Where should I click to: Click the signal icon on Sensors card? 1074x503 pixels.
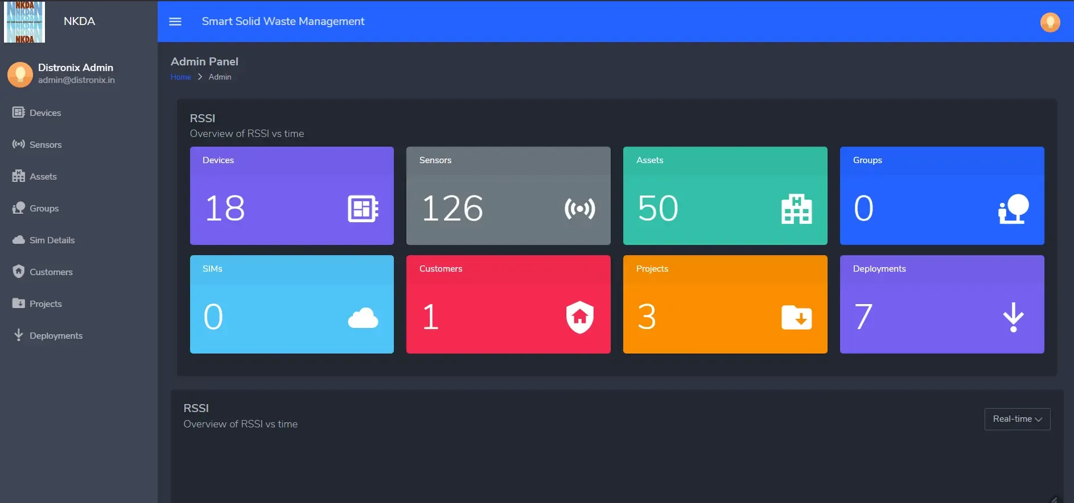(x=579, y=209)
